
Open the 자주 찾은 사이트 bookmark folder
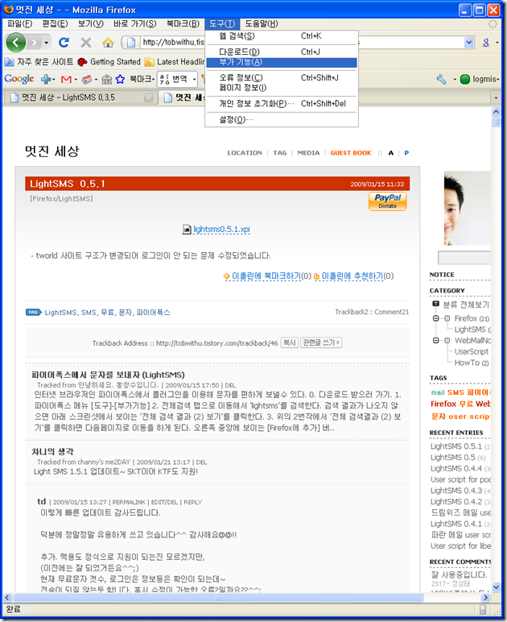click(39, 62)
